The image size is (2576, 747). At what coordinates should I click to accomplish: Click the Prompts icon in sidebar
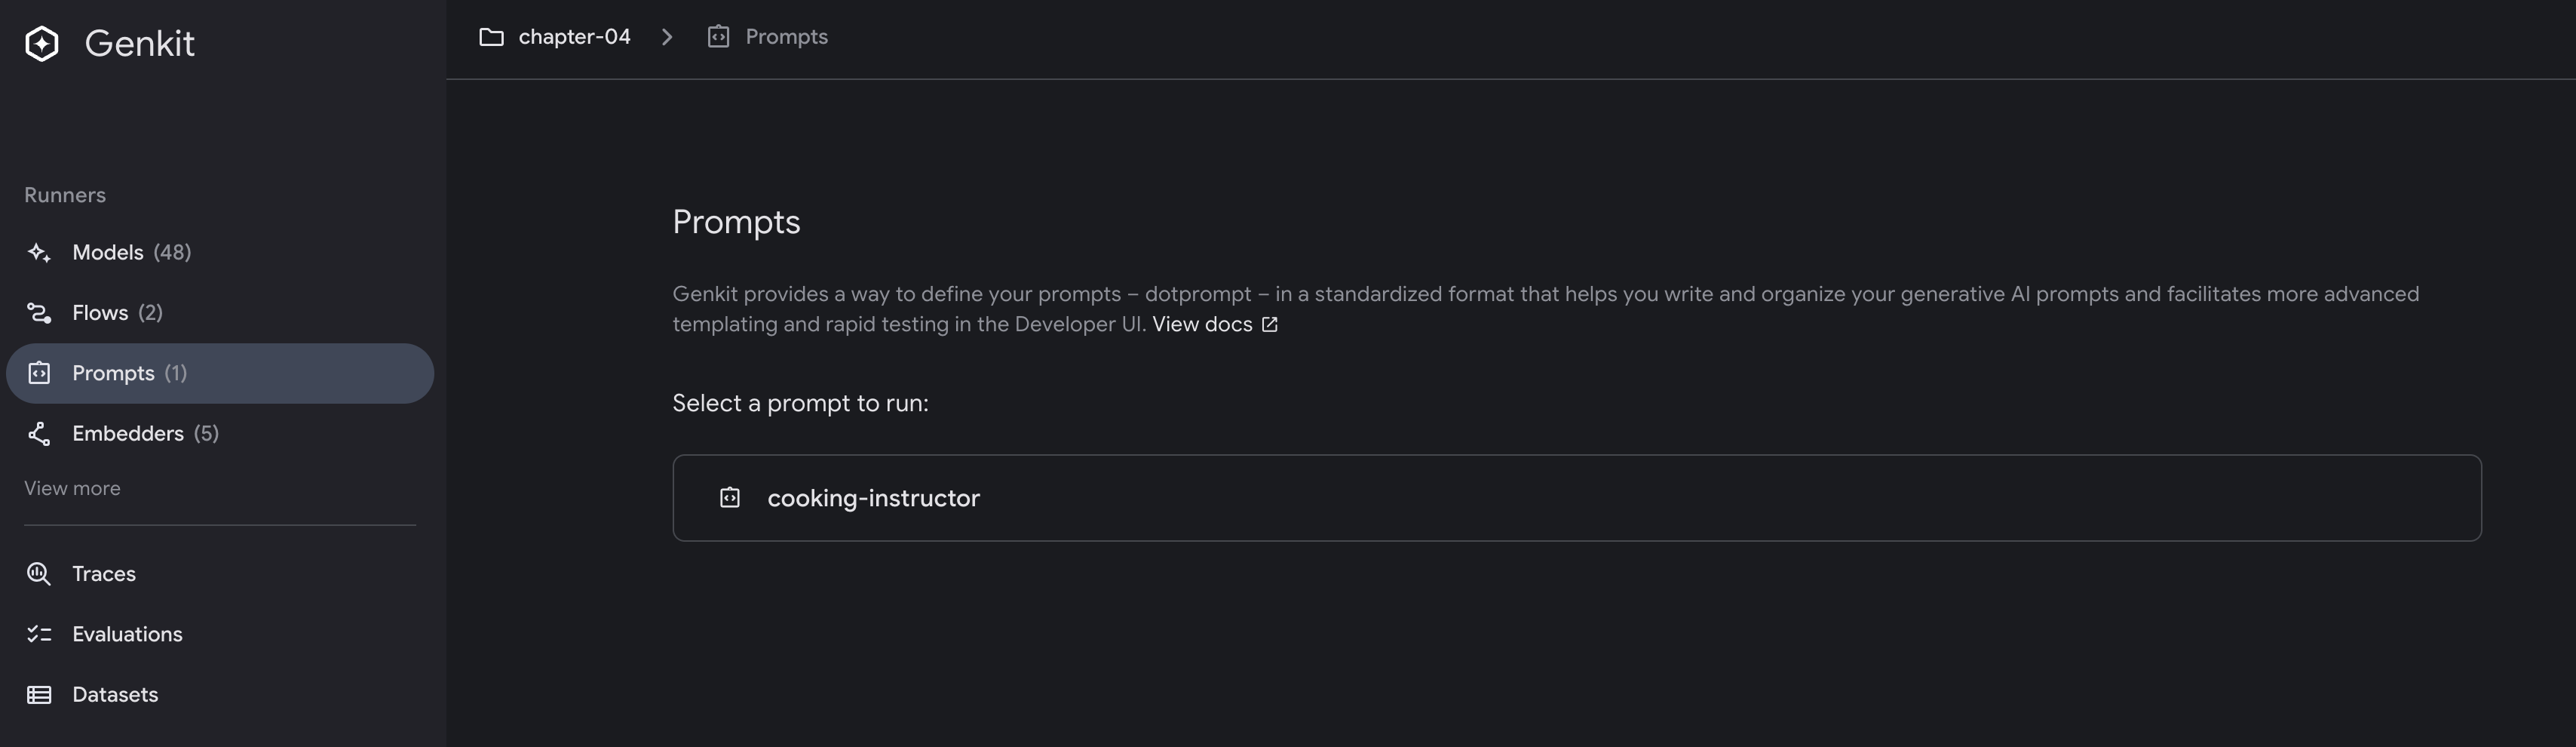(39, 373)
